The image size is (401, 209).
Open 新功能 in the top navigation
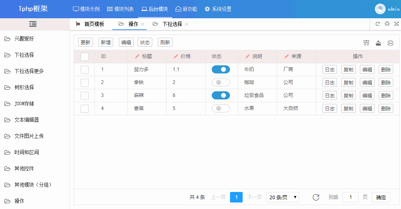point(186,9)
